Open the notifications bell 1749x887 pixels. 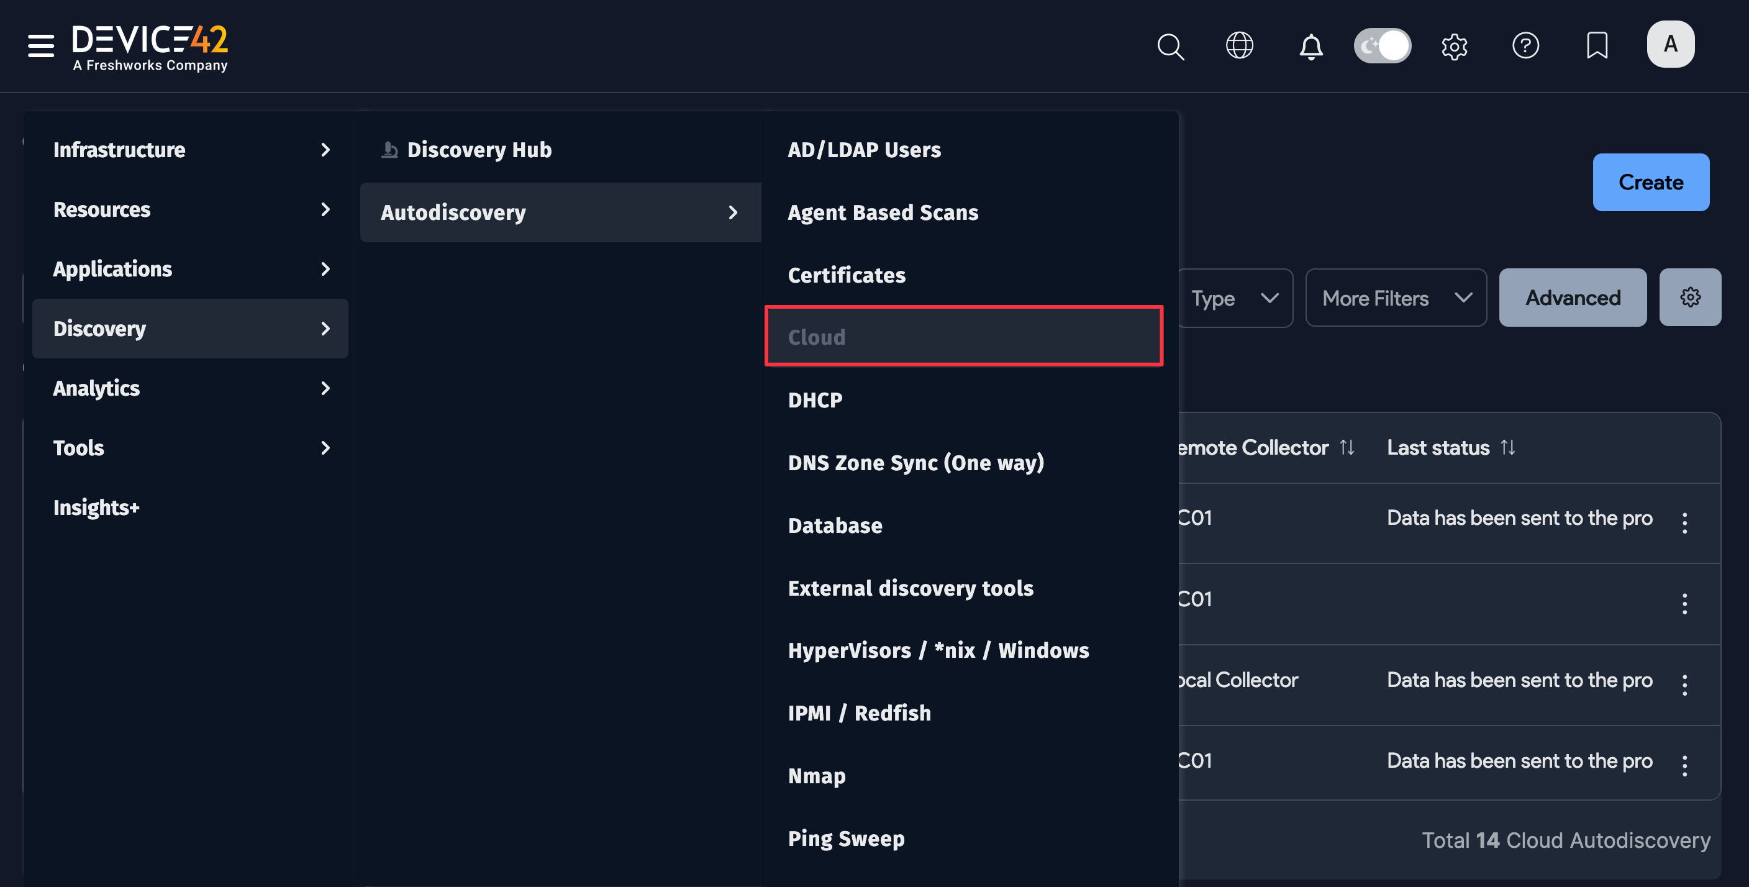click(1311, 45)
